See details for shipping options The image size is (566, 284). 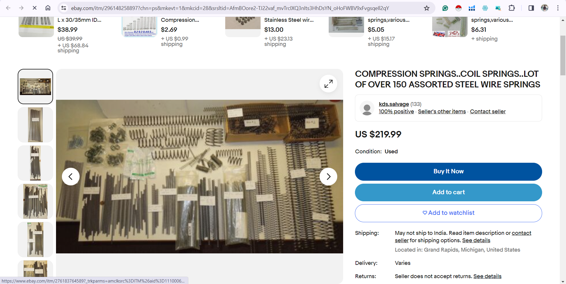(x=476, y=240)
